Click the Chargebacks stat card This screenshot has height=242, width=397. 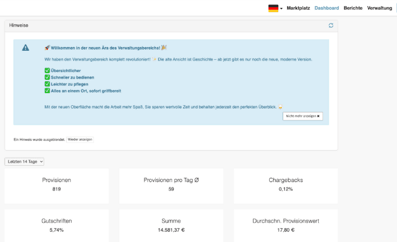tap(285, 185)
